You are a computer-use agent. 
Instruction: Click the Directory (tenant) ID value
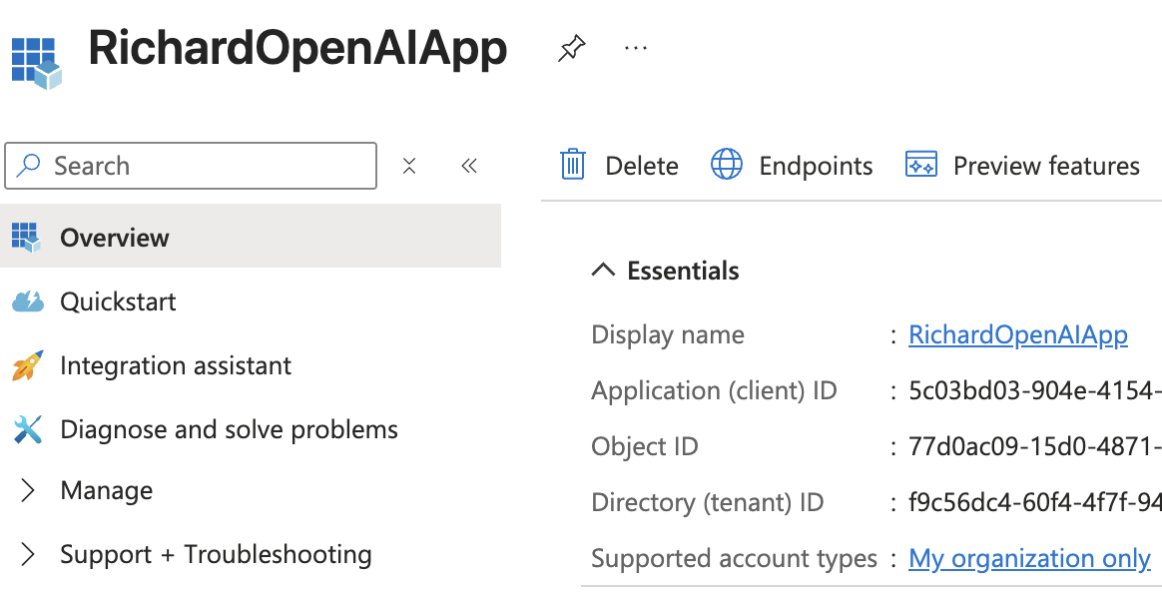tap(1033, 503)
